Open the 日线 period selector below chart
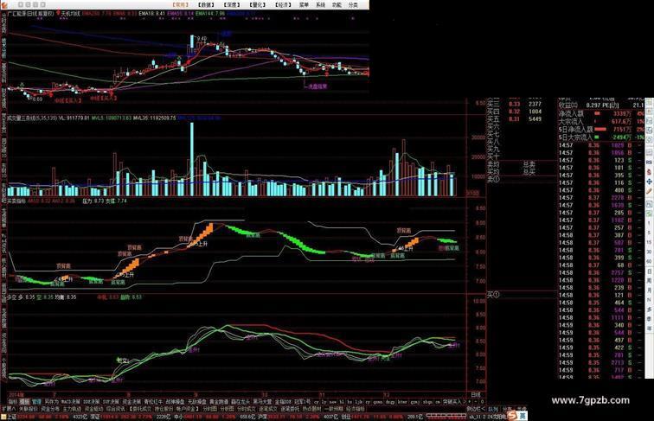The width and height of the screenshot is (654, 421). click(x=476, y=394)
